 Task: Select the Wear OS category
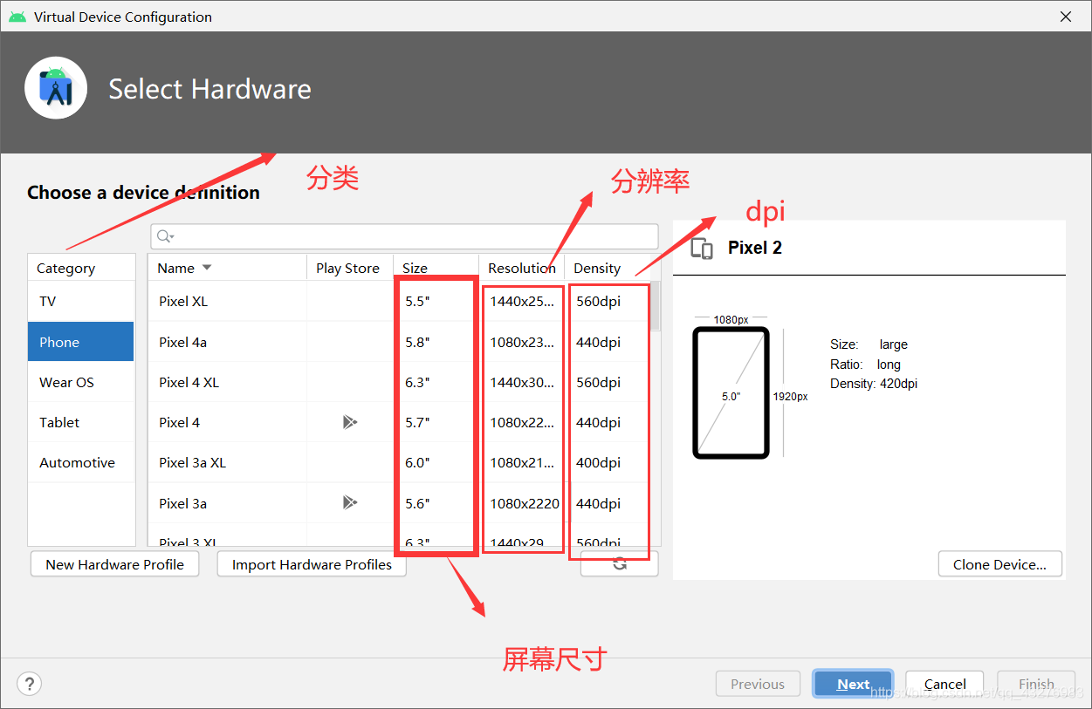click(x=81, y=382)
